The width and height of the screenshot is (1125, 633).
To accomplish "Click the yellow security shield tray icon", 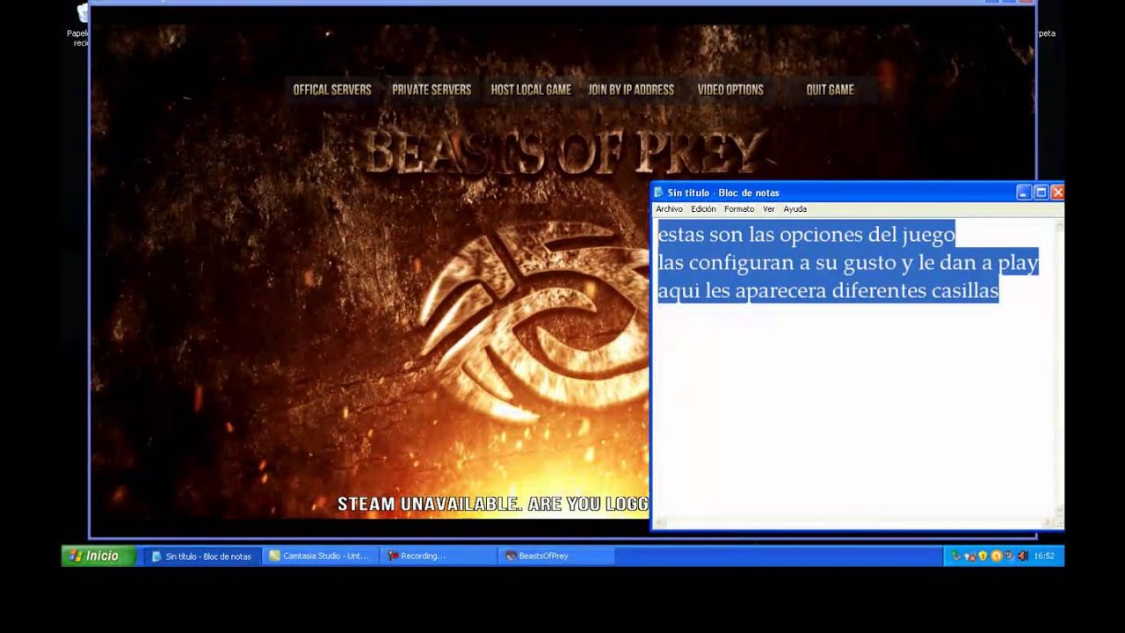I will 983,556.
